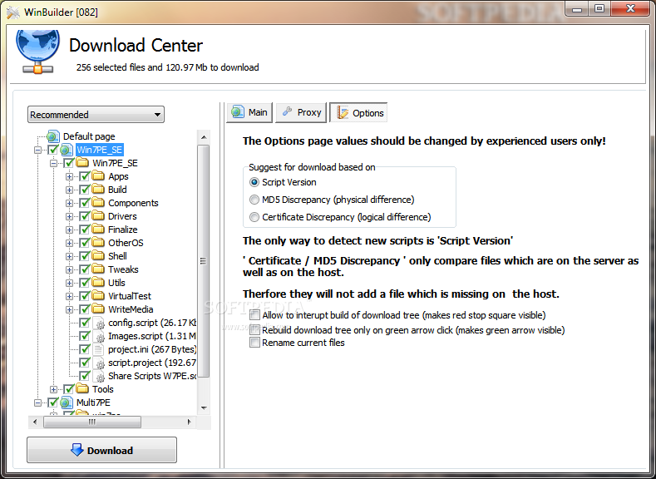Click the Win7PE_SE server globe icon
Image resolution: width=656 pixels, height=479 pixels.
[x=67, y=150]
